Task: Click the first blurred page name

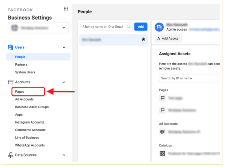Action: tap(175, 98)
